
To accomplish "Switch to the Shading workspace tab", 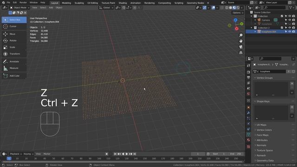I will coord(123,3).
